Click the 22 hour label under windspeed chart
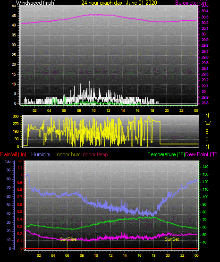 click(181, 110)
